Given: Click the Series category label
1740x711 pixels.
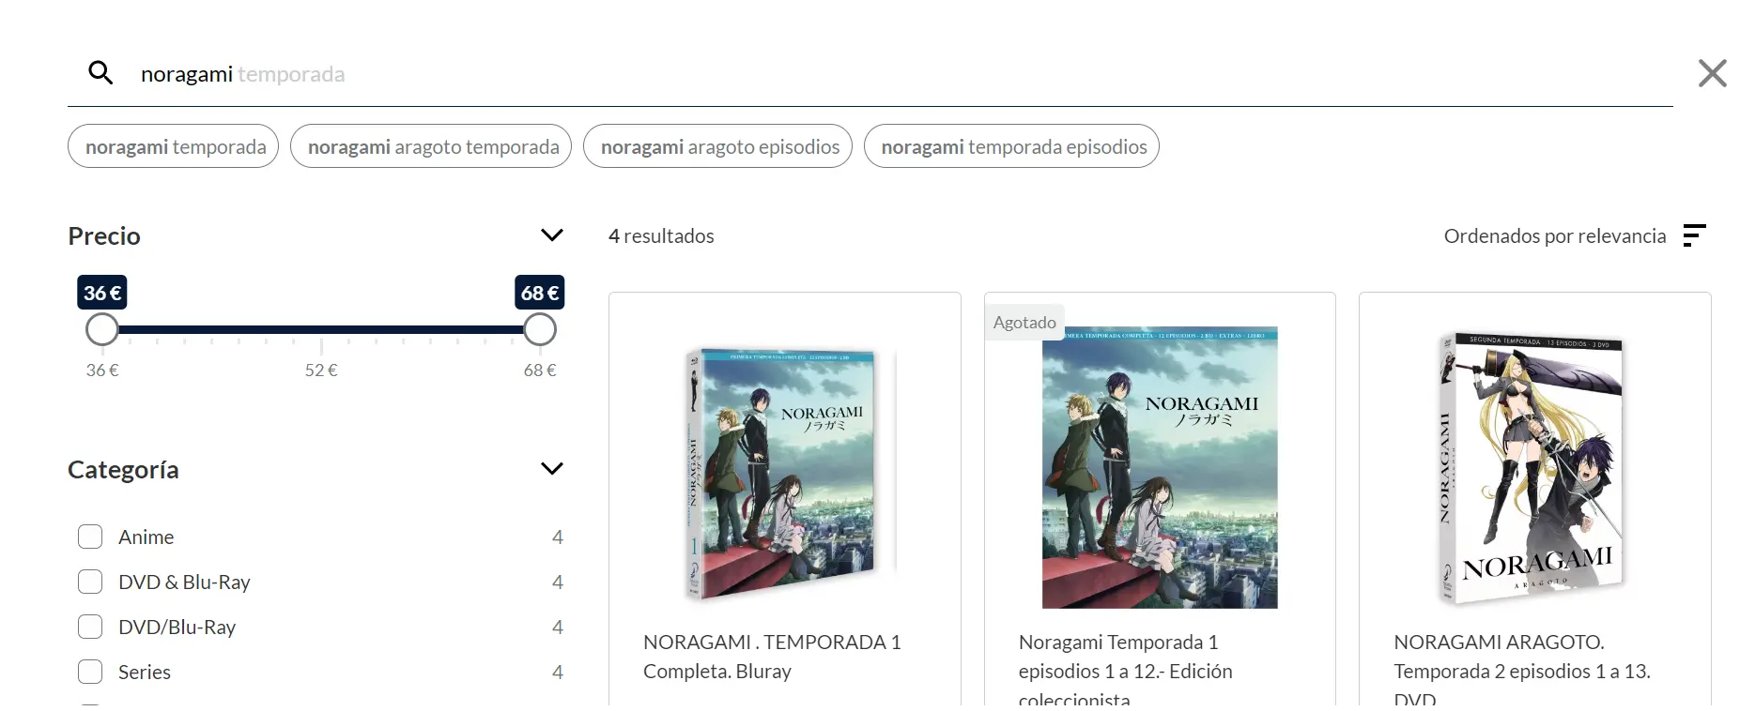Looking at the screenshot, I should click(145, 672).
